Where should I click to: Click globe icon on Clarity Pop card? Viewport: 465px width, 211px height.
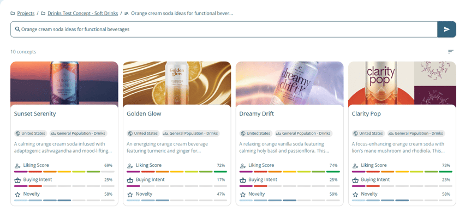tap(355, 134)
